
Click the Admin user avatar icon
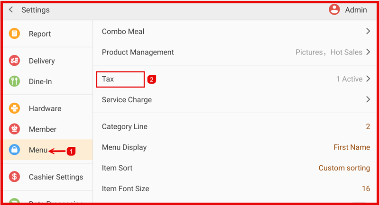click(334, 10)
